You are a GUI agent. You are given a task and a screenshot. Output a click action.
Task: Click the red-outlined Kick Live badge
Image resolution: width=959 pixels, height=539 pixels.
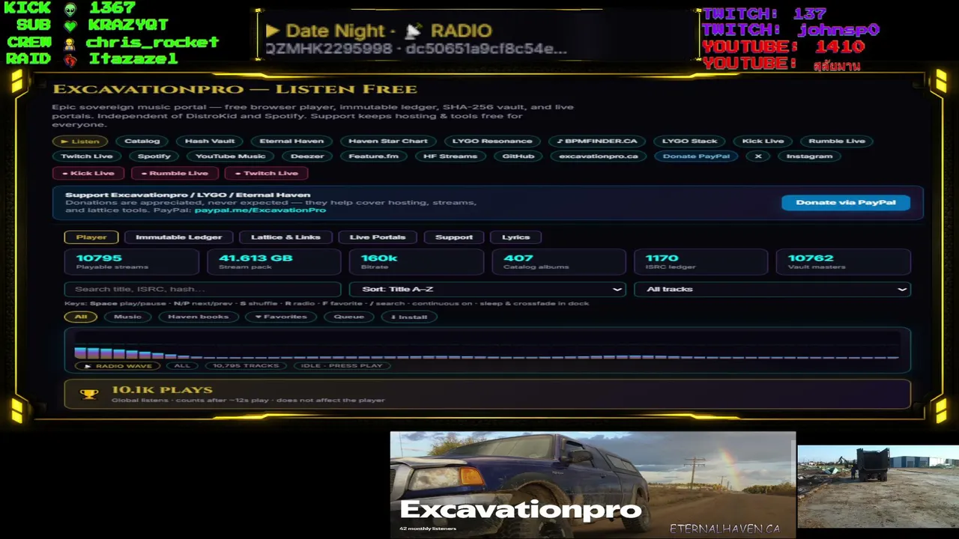88,173
